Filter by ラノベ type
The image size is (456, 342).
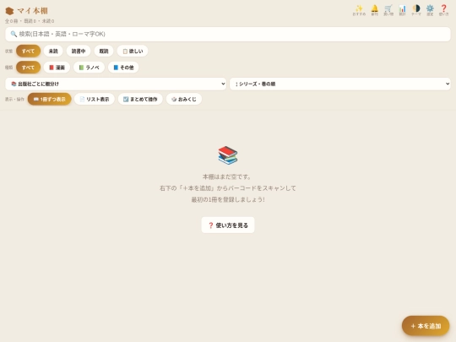pyautogui.click(x=89, y=68)
